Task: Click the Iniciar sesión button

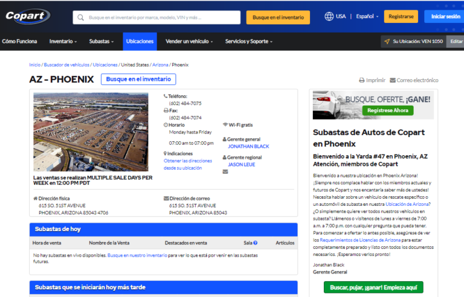Action: (x=444, y=16)
